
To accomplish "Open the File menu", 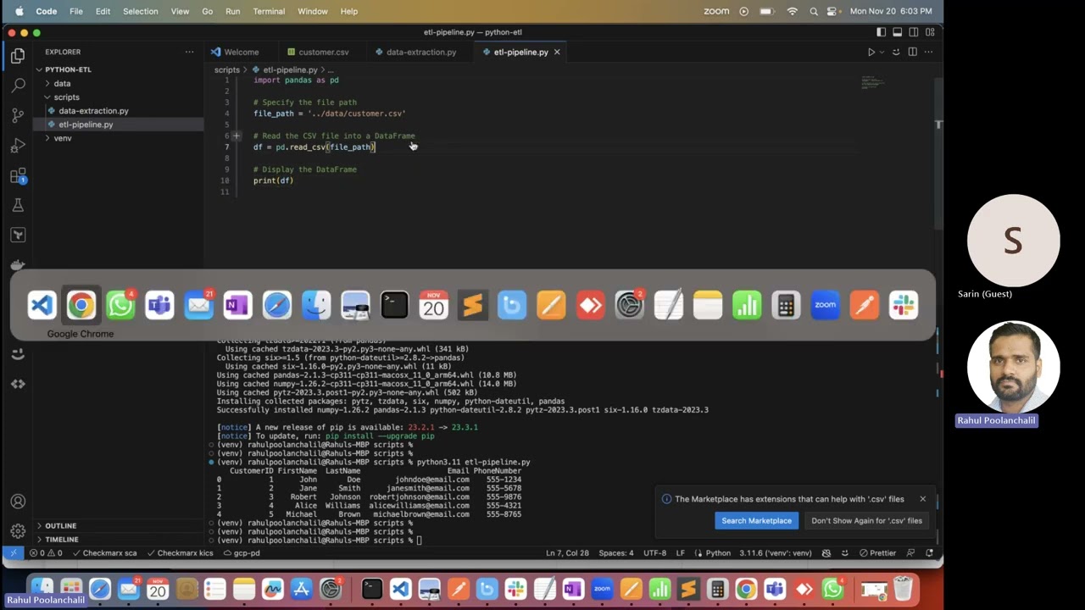I will click(x=76, y=11).
